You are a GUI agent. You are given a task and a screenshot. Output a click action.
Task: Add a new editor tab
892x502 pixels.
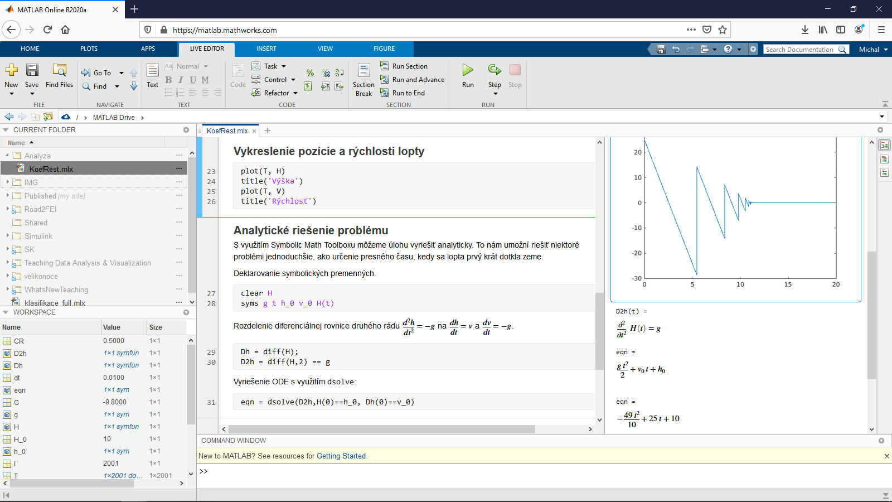coord(268,131)
